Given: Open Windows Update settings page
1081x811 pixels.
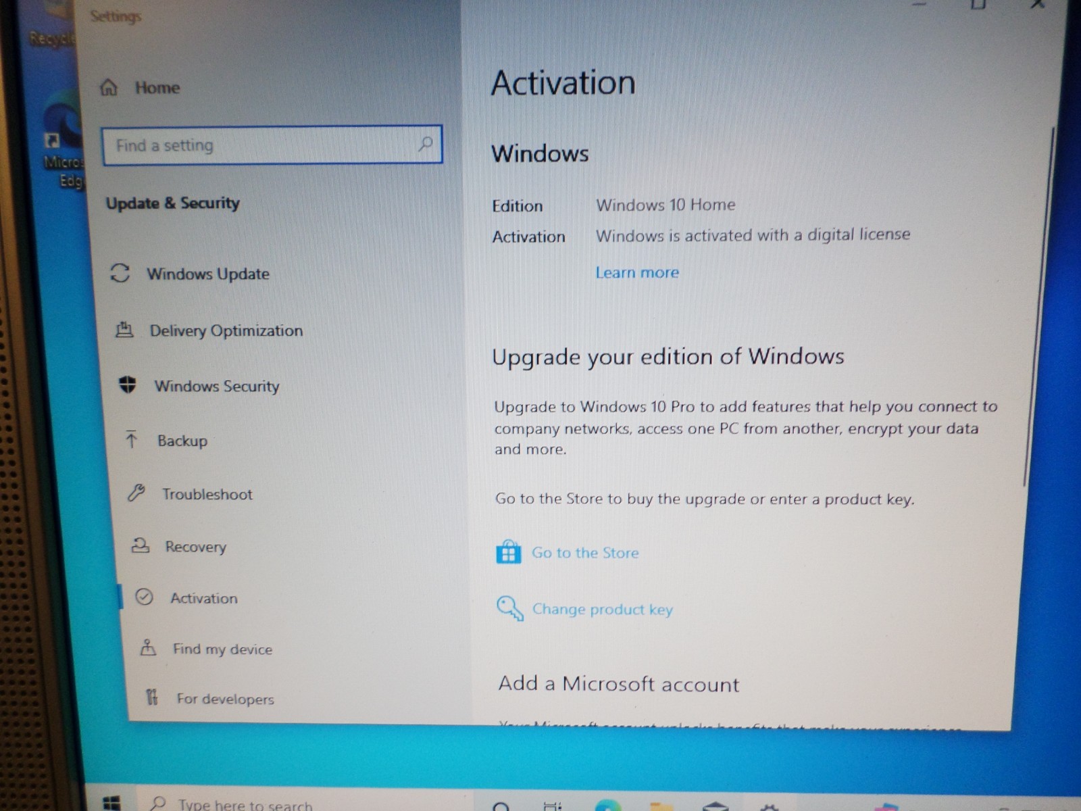Looking at the screenshot, I should (x=208, y=274).
